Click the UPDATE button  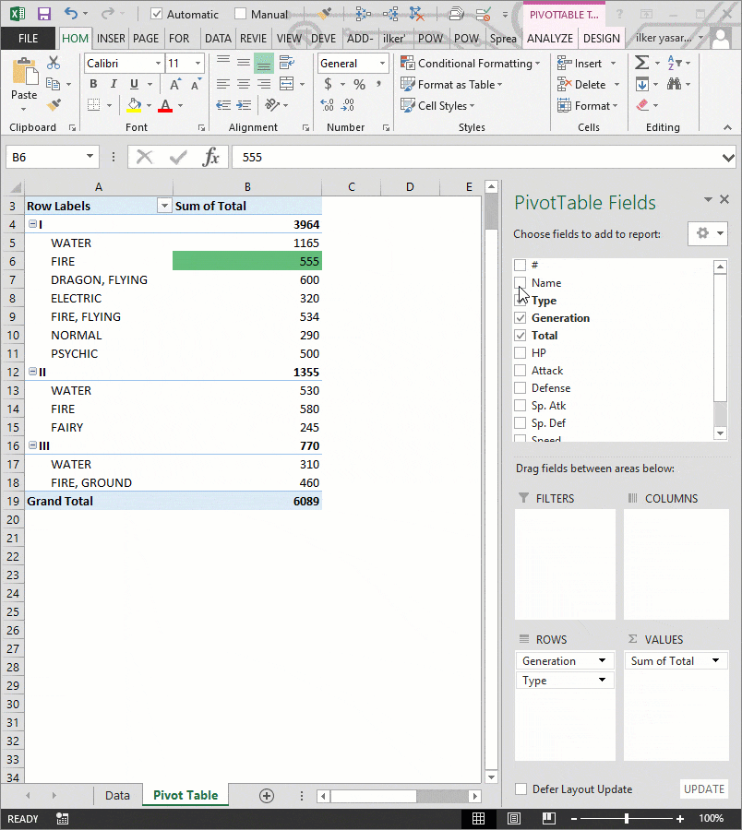click(x=703, y=788)
